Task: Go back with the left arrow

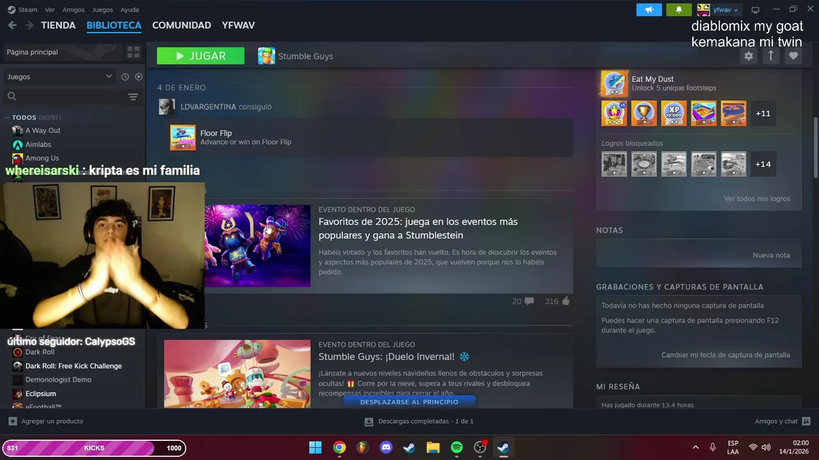Action: [12, 26]
